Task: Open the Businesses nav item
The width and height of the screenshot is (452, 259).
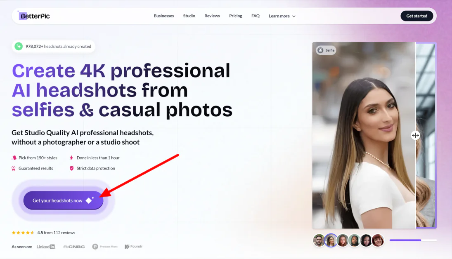Action: click(x=164, y=16)
